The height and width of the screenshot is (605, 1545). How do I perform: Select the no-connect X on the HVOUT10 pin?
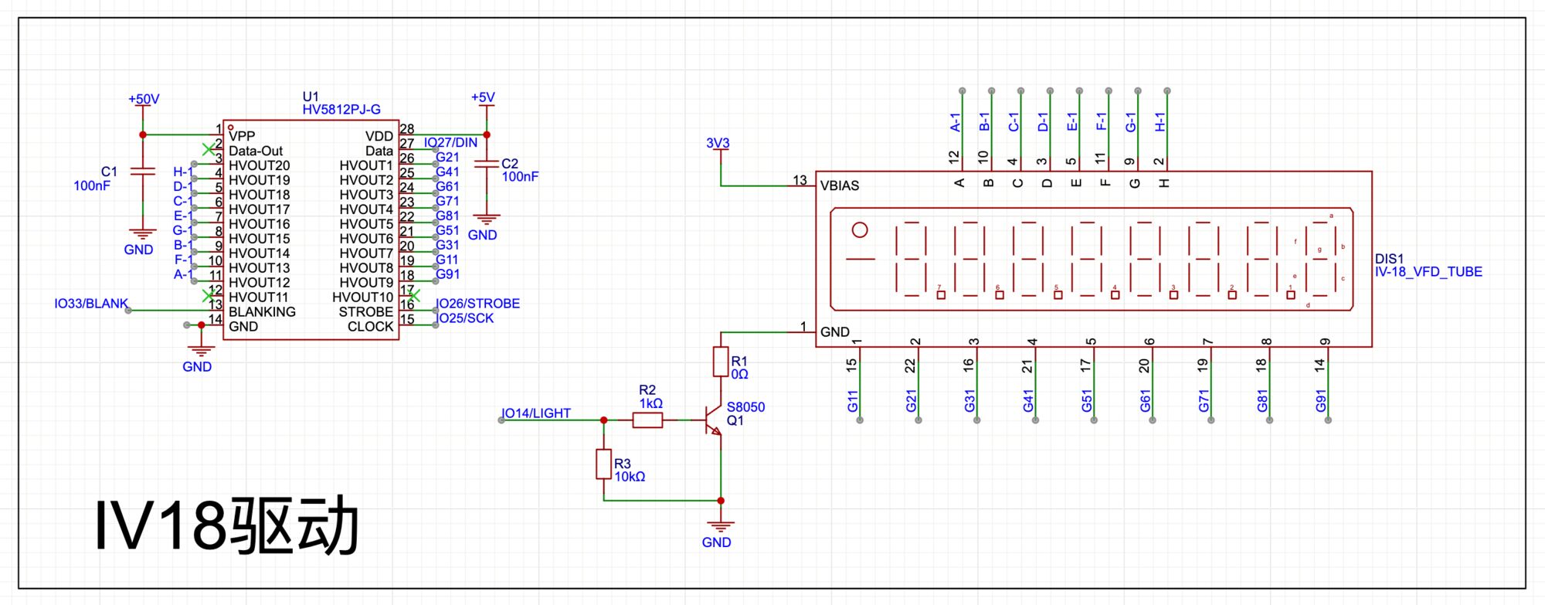coord(414,295)
